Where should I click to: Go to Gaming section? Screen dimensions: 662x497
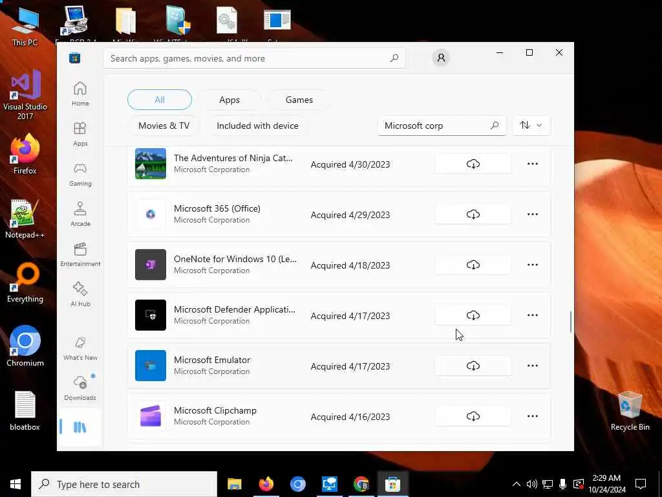pos(80,174)
